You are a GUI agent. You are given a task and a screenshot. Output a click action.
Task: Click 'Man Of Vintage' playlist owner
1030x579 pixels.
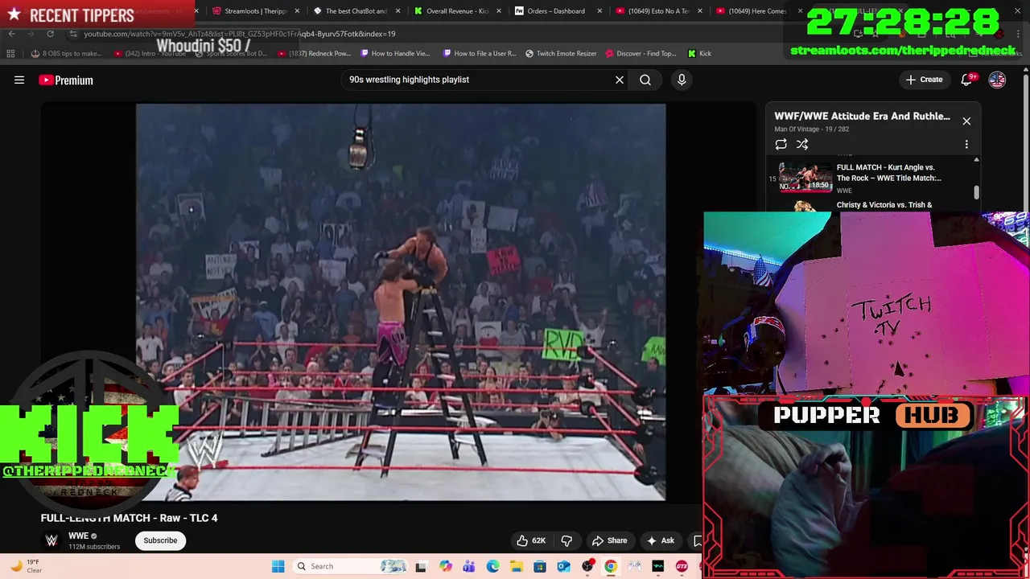[x=797, y=129]
